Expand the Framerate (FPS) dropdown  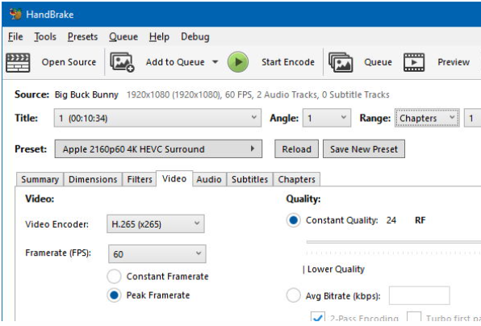coord(157,254)
